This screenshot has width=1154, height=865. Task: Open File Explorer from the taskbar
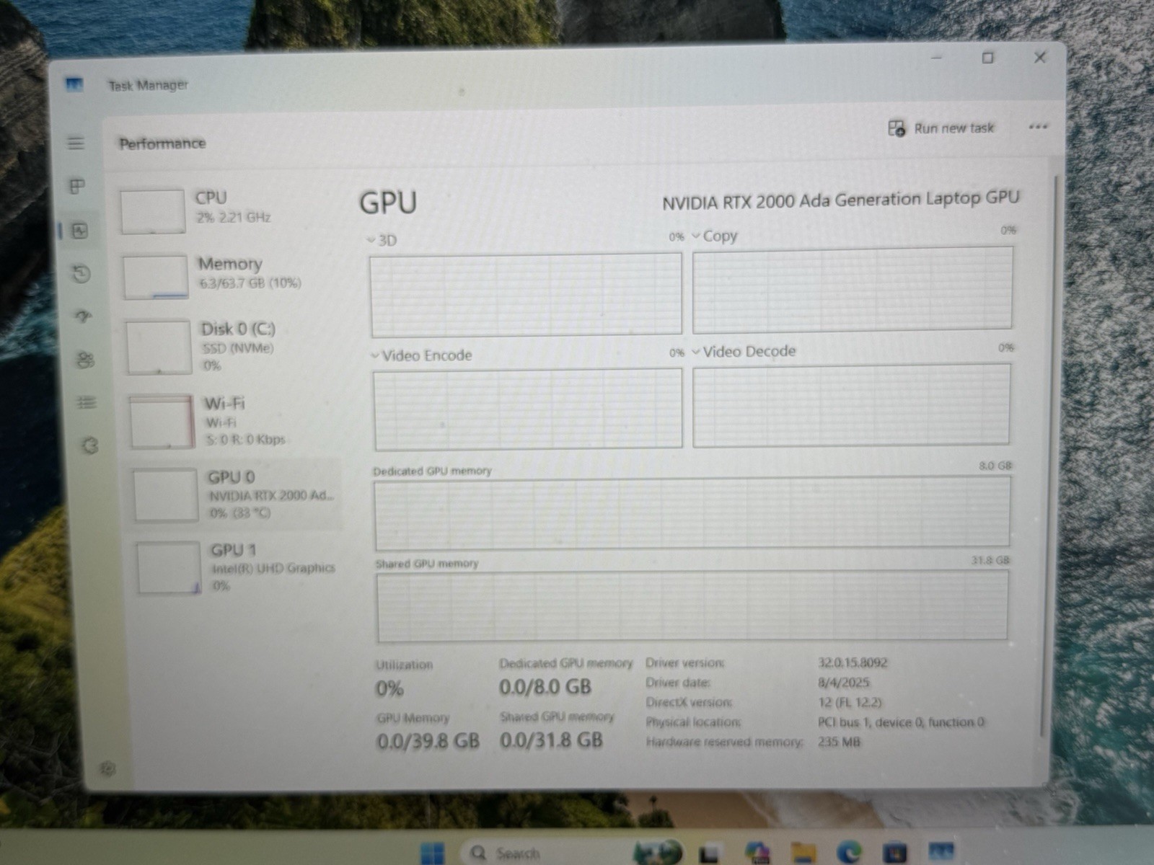(x=803, y=853)
